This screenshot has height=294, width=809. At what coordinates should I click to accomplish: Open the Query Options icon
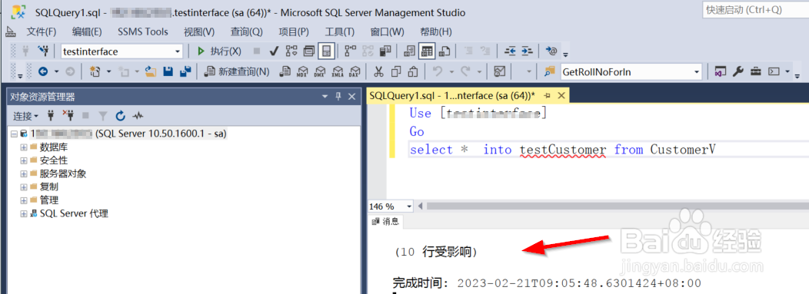(309, 51)
